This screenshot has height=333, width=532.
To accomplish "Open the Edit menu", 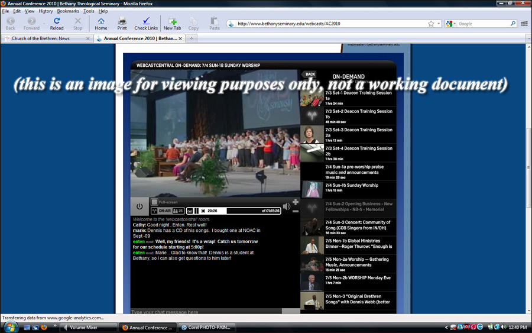I will coord(17,11).
